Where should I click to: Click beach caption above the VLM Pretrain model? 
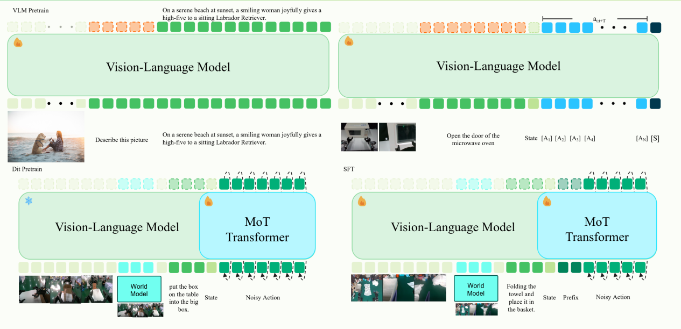click(x=242, y=15)
